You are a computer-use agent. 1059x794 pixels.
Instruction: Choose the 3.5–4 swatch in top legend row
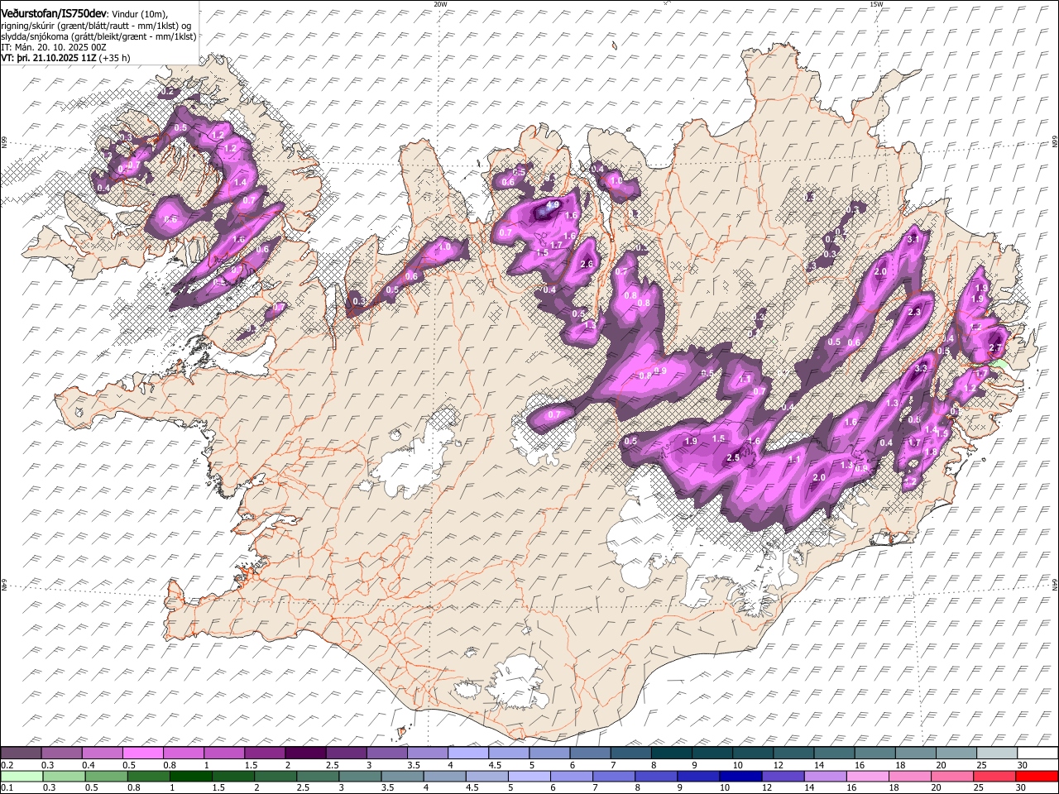tap(427, 753)
